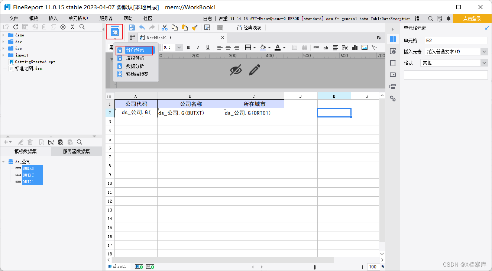Expand the doc folder
This screenshot has width=492, height=271.
tap(3, 48)
